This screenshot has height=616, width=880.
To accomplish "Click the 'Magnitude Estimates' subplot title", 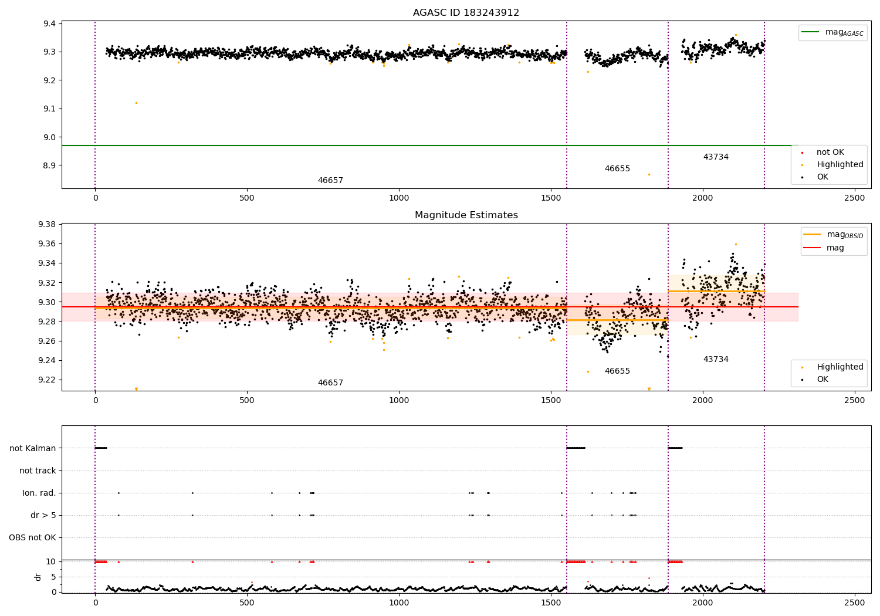I will point(466,215).
